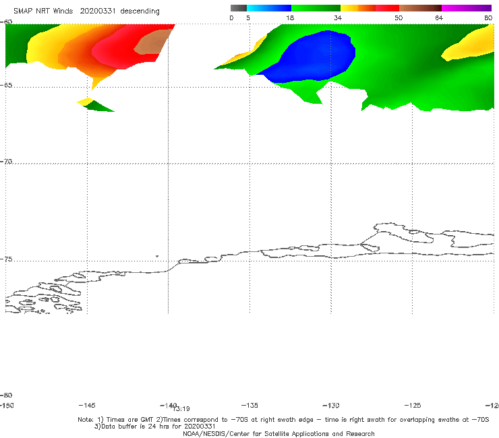Click the title text 'SMAP NRT Winds 20200331 descending'
The height and width of the screenshot is (438, 499).
86,11
